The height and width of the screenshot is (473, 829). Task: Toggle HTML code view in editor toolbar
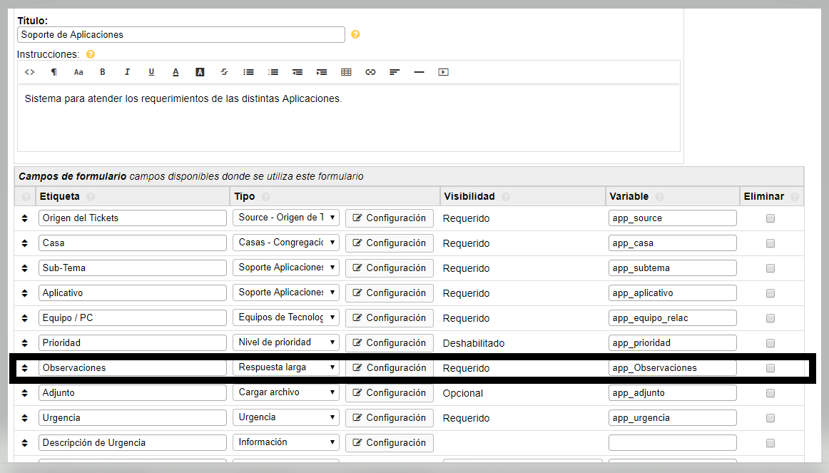pyautogui.click(x=30, y=72)
